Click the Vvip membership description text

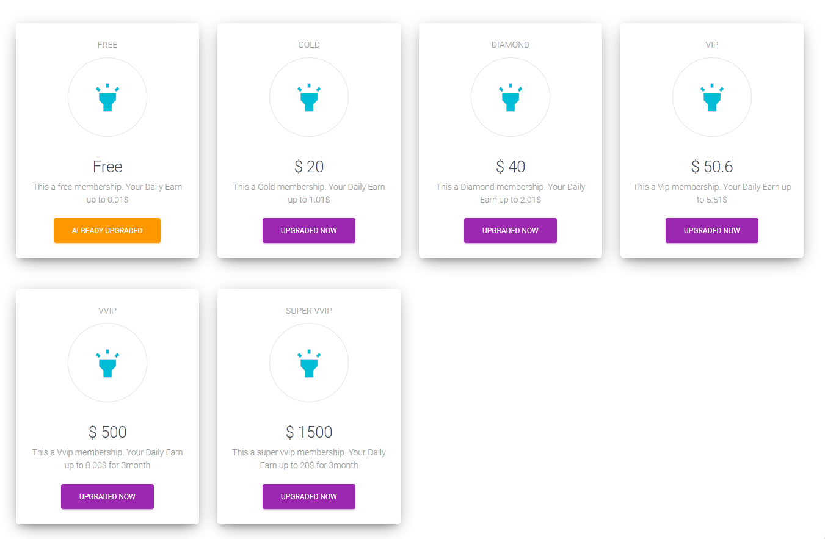click(x=107, y=459)
